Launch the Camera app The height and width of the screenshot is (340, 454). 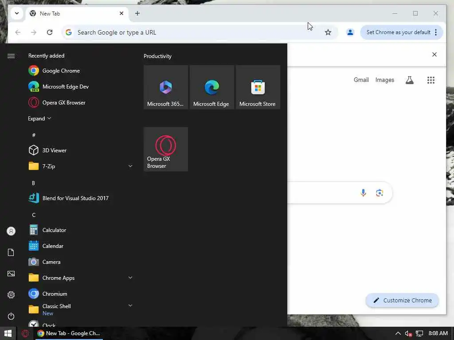tap(80, 262)
